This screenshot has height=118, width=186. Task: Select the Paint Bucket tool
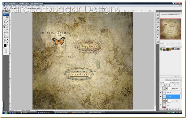(7, 30)
